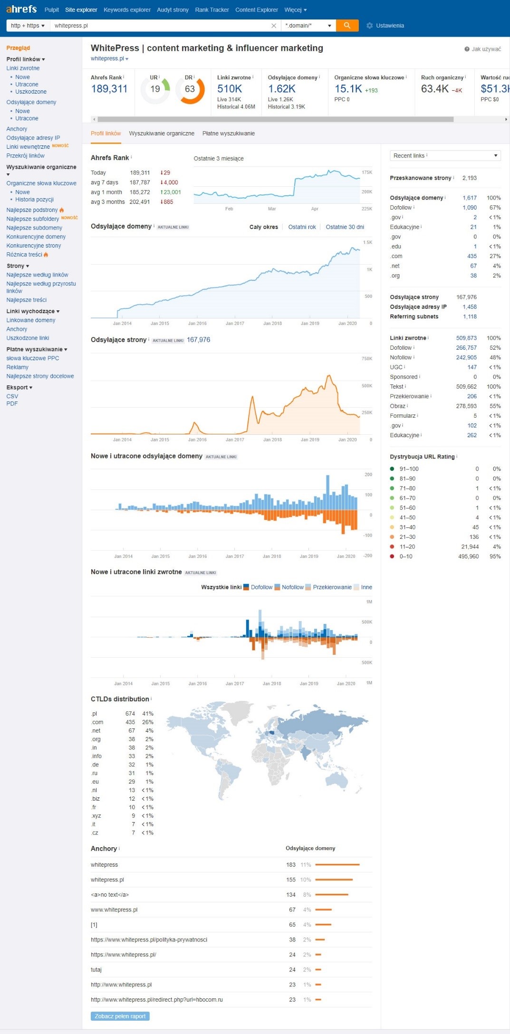Viewport: 510px width, 1034px height.
Task: Click the orange search magnifier button
Action: pyautogui.click(x=347, y=26)
